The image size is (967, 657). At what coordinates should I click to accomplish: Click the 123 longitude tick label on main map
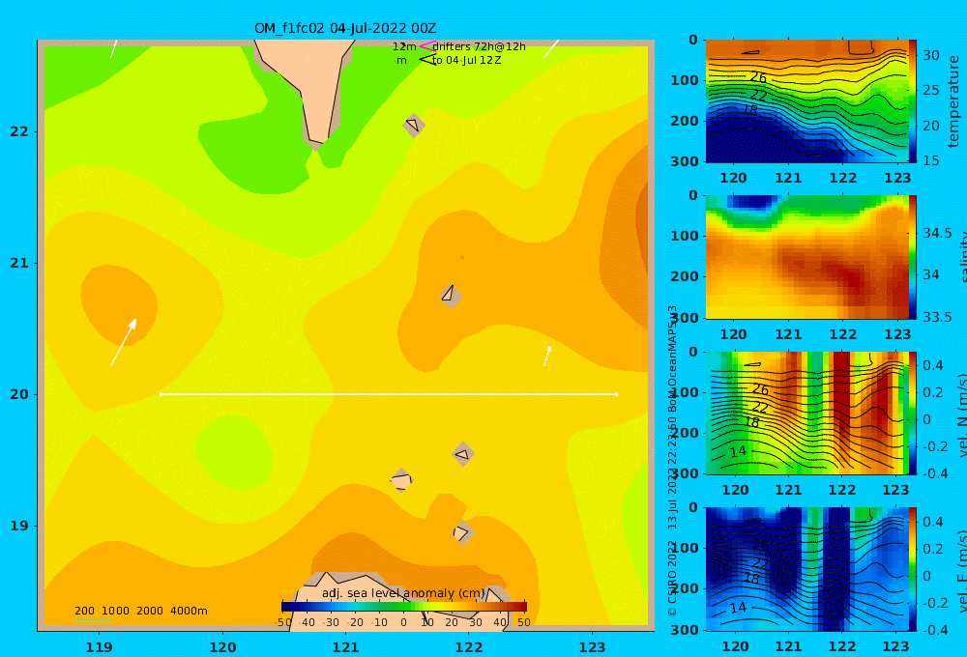pos(593,647)
